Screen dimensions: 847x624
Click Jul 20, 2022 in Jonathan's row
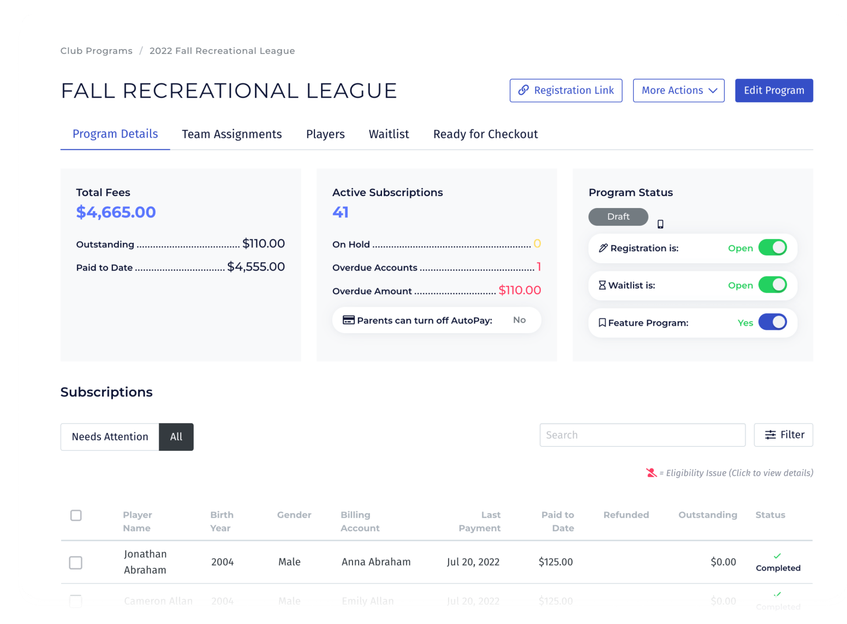473,562
